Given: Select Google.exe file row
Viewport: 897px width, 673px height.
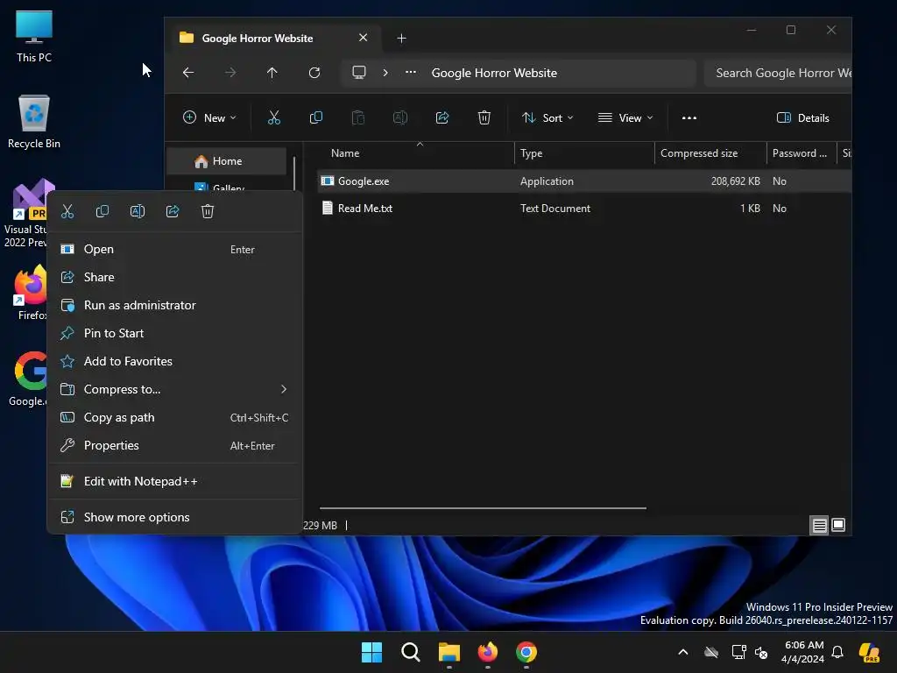Looking at the screenshot, I should [583, 181].
